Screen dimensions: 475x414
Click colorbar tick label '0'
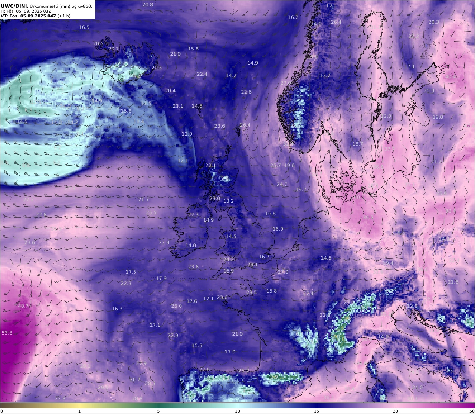coord(1,411)
